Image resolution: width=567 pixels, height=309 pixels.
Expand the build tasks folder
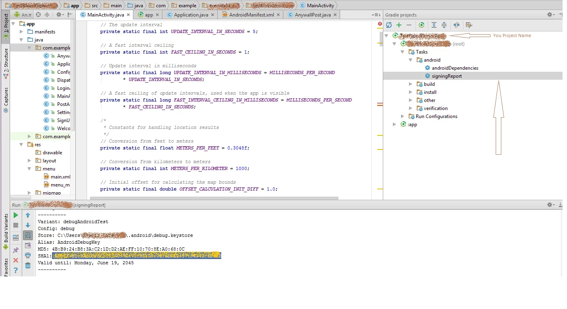pos(411,84)
